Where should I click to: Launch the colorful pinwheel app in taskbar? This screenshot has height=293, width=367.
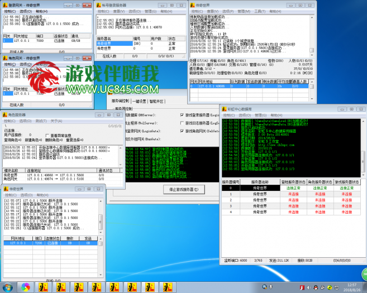(x=26, y=287)
